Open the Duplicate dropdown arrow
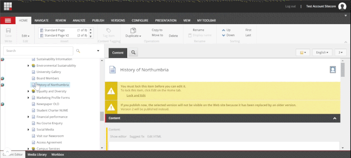Image resolution: width=351 pixels, height=158 pixels. pyautogui.click(x=140, y=36)
